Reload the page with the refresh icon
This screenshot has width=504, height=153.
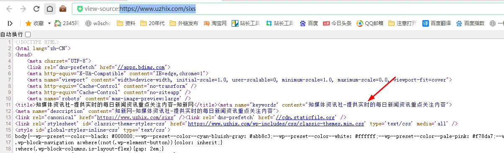[36, 8]
